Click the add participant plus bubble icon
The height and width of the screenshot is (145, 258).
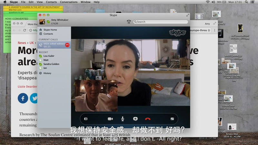click(135, 119)
